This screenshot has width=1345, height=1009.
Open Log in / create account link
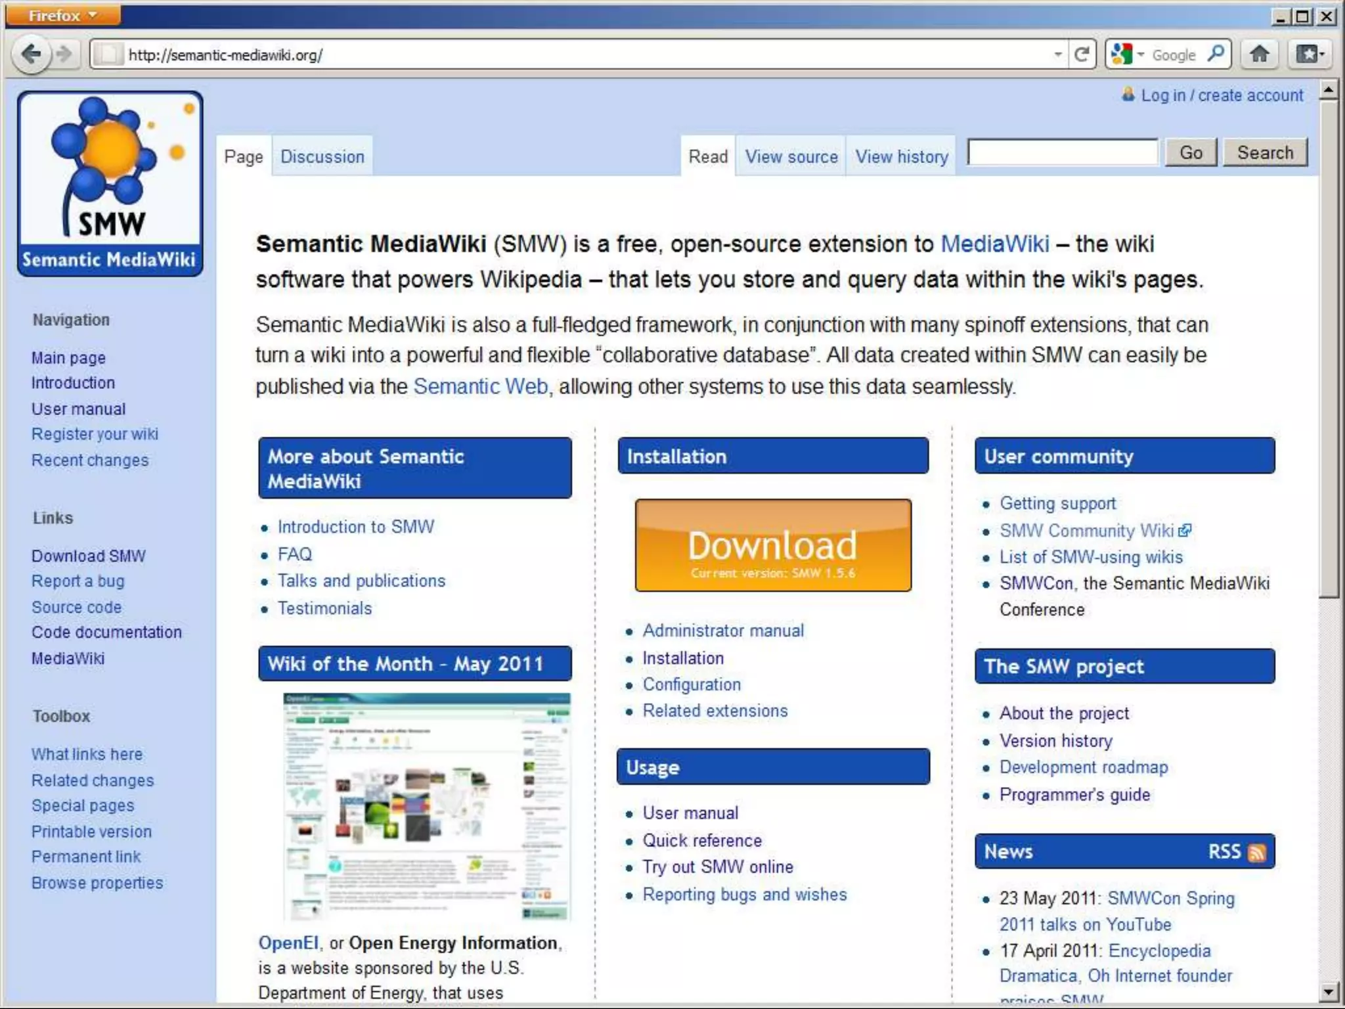click(x=1221, y=95)
